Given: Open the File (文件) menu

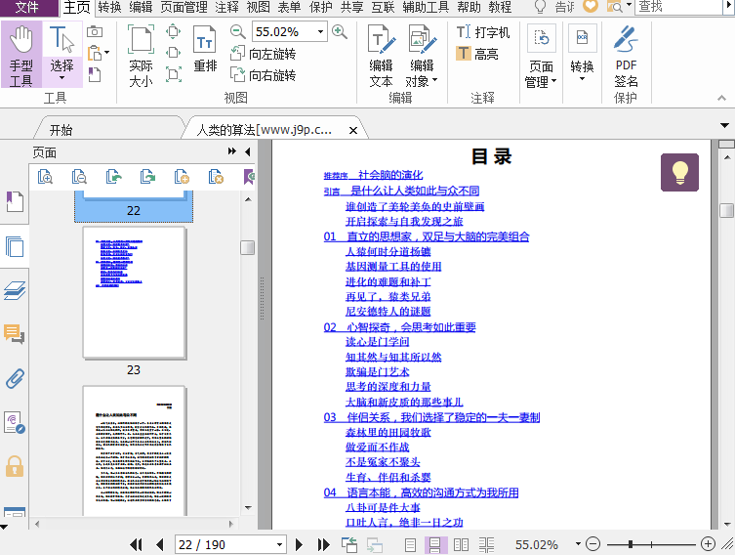Looking at the screenshot, I should pos(27,7).
